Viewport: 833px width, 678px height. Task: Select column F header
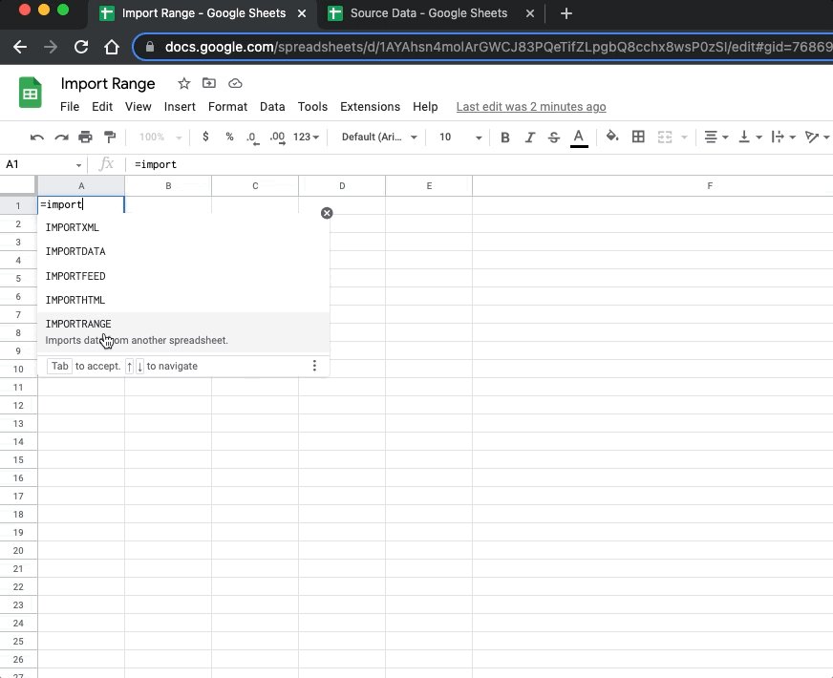tap(652, 186)
